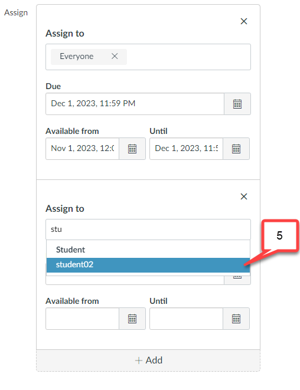Click the first Available from date field
Screen dimensions: 300x390
click(x=83, y=149)
